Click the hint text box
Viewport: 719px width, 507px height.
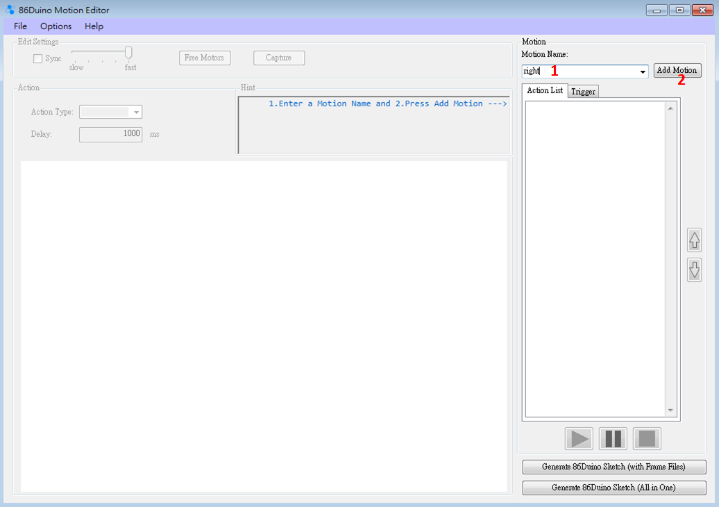[373, 125]
